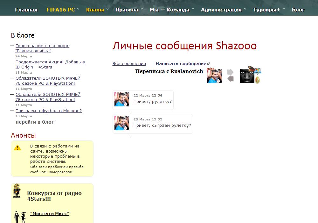
Task: Click the yellow warning triangle icon
Action: click(17, 147)
